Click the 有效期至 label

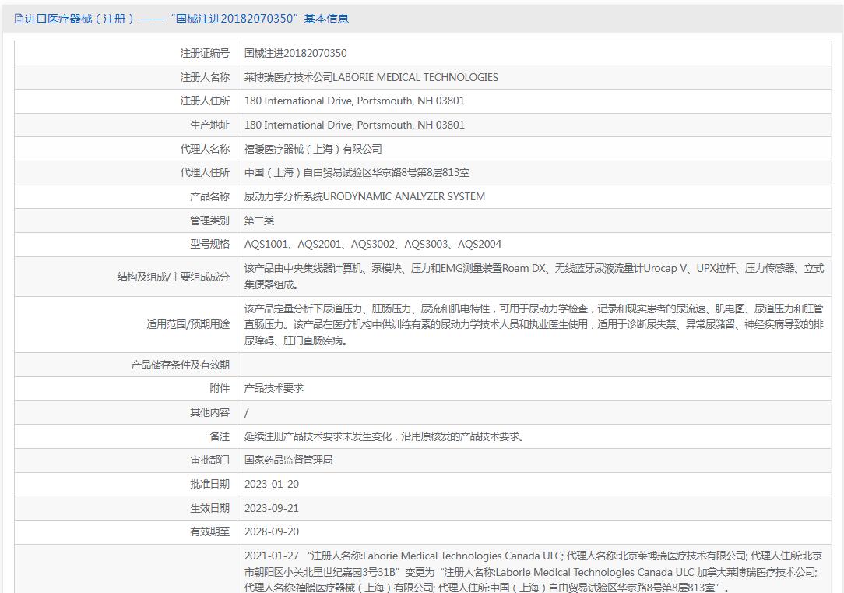[209, 531]
